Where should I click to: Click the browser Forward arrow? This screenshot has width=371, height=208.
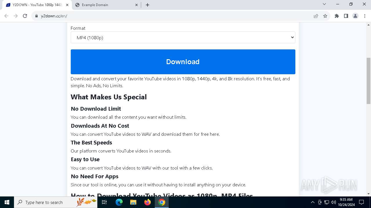click(16, 16)
